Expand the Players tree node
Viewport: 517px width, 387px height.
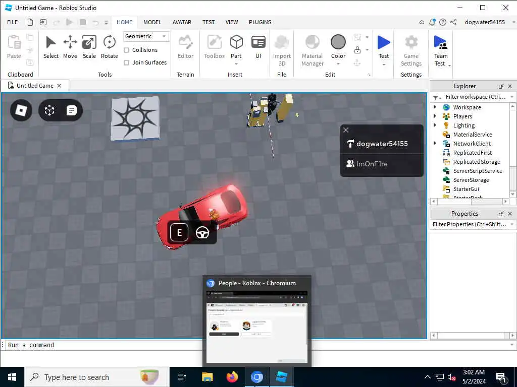pos(435,116)
